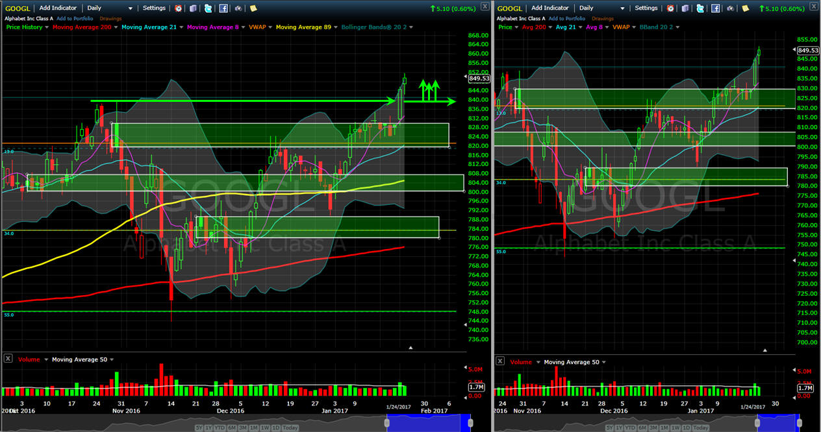
Task: Expand Moving Average 50 options in right volume panel
Action: click(x=603, y=362)
